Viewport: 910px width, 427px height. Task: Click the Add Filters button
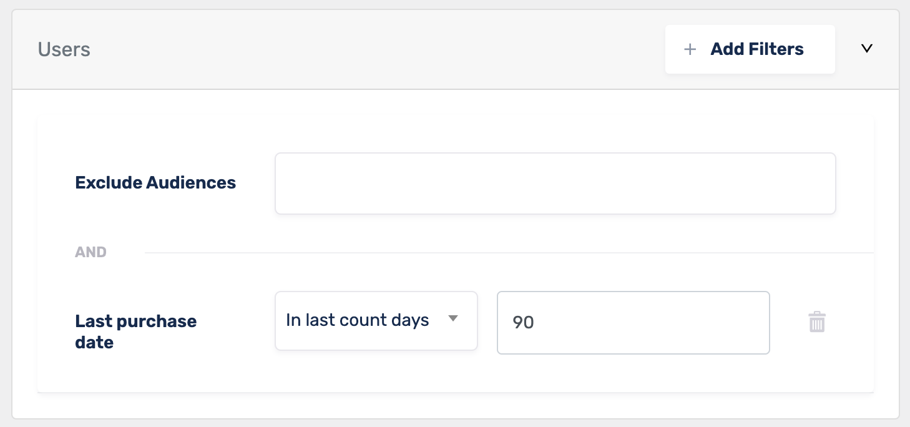point(750,49)
